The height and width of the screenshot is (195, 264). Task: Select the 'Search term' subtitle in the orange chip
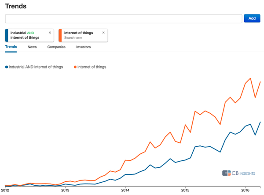pyautogui.click(x=73, y=38)
